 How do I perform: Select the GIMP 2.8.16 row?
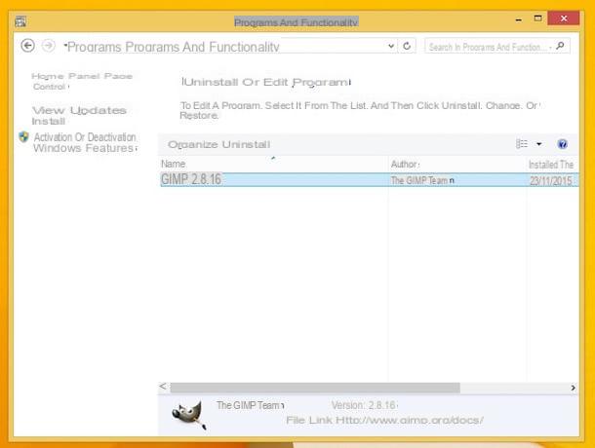[x=370, y=179]
